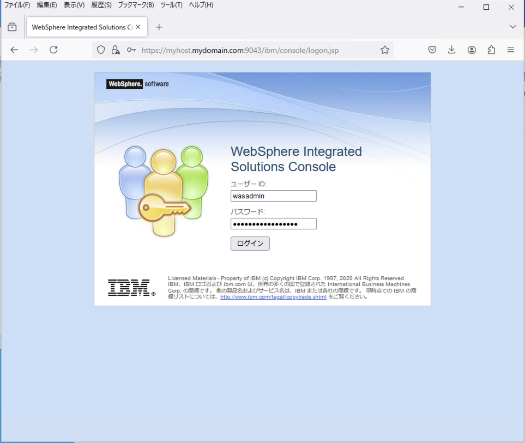Click the WebSphere software logo
The height and width of the screenshot is (443, 525).
point(137,84)
